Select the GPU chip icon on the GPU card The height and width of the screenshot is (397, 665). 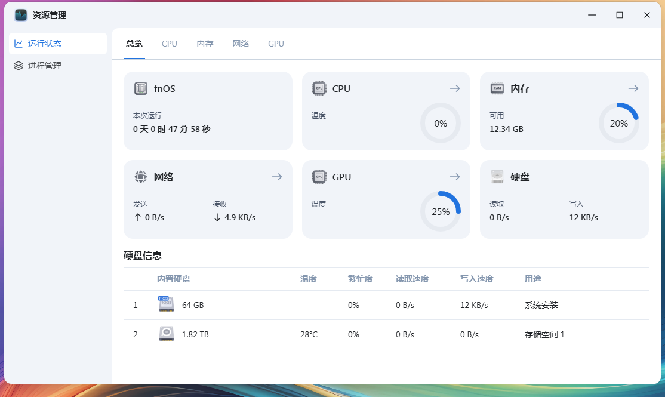coord(319,177)
